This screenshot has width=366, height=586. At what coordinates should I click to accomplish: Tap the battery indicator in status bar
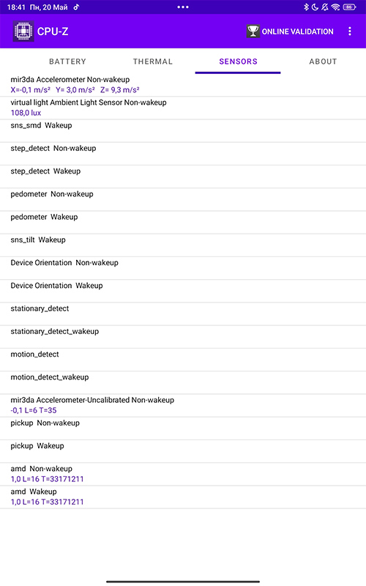(349, 7)
